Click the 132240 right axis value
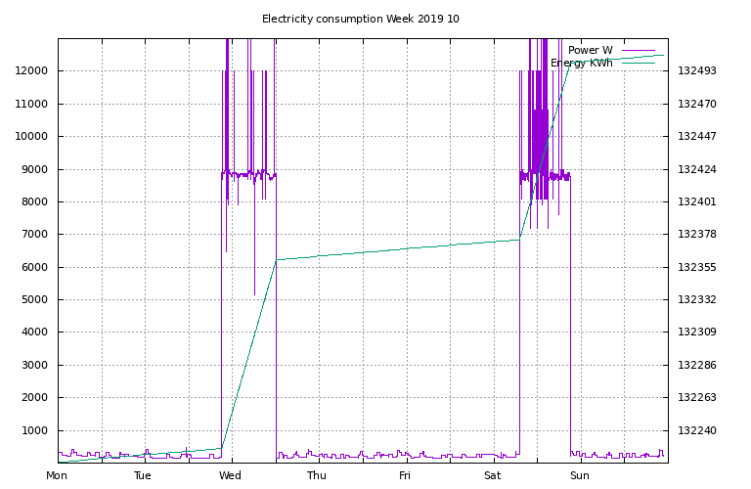The height and width of the screenshot is (489, 751). click(x=697, y=430)
